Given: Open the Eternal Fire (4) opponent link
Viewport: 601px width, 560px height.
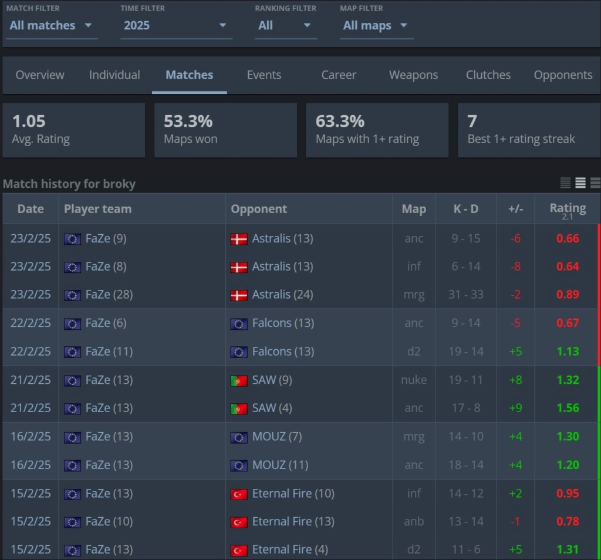Looking at the screenshot, I should pyautogui.click(x=290, y=549).
